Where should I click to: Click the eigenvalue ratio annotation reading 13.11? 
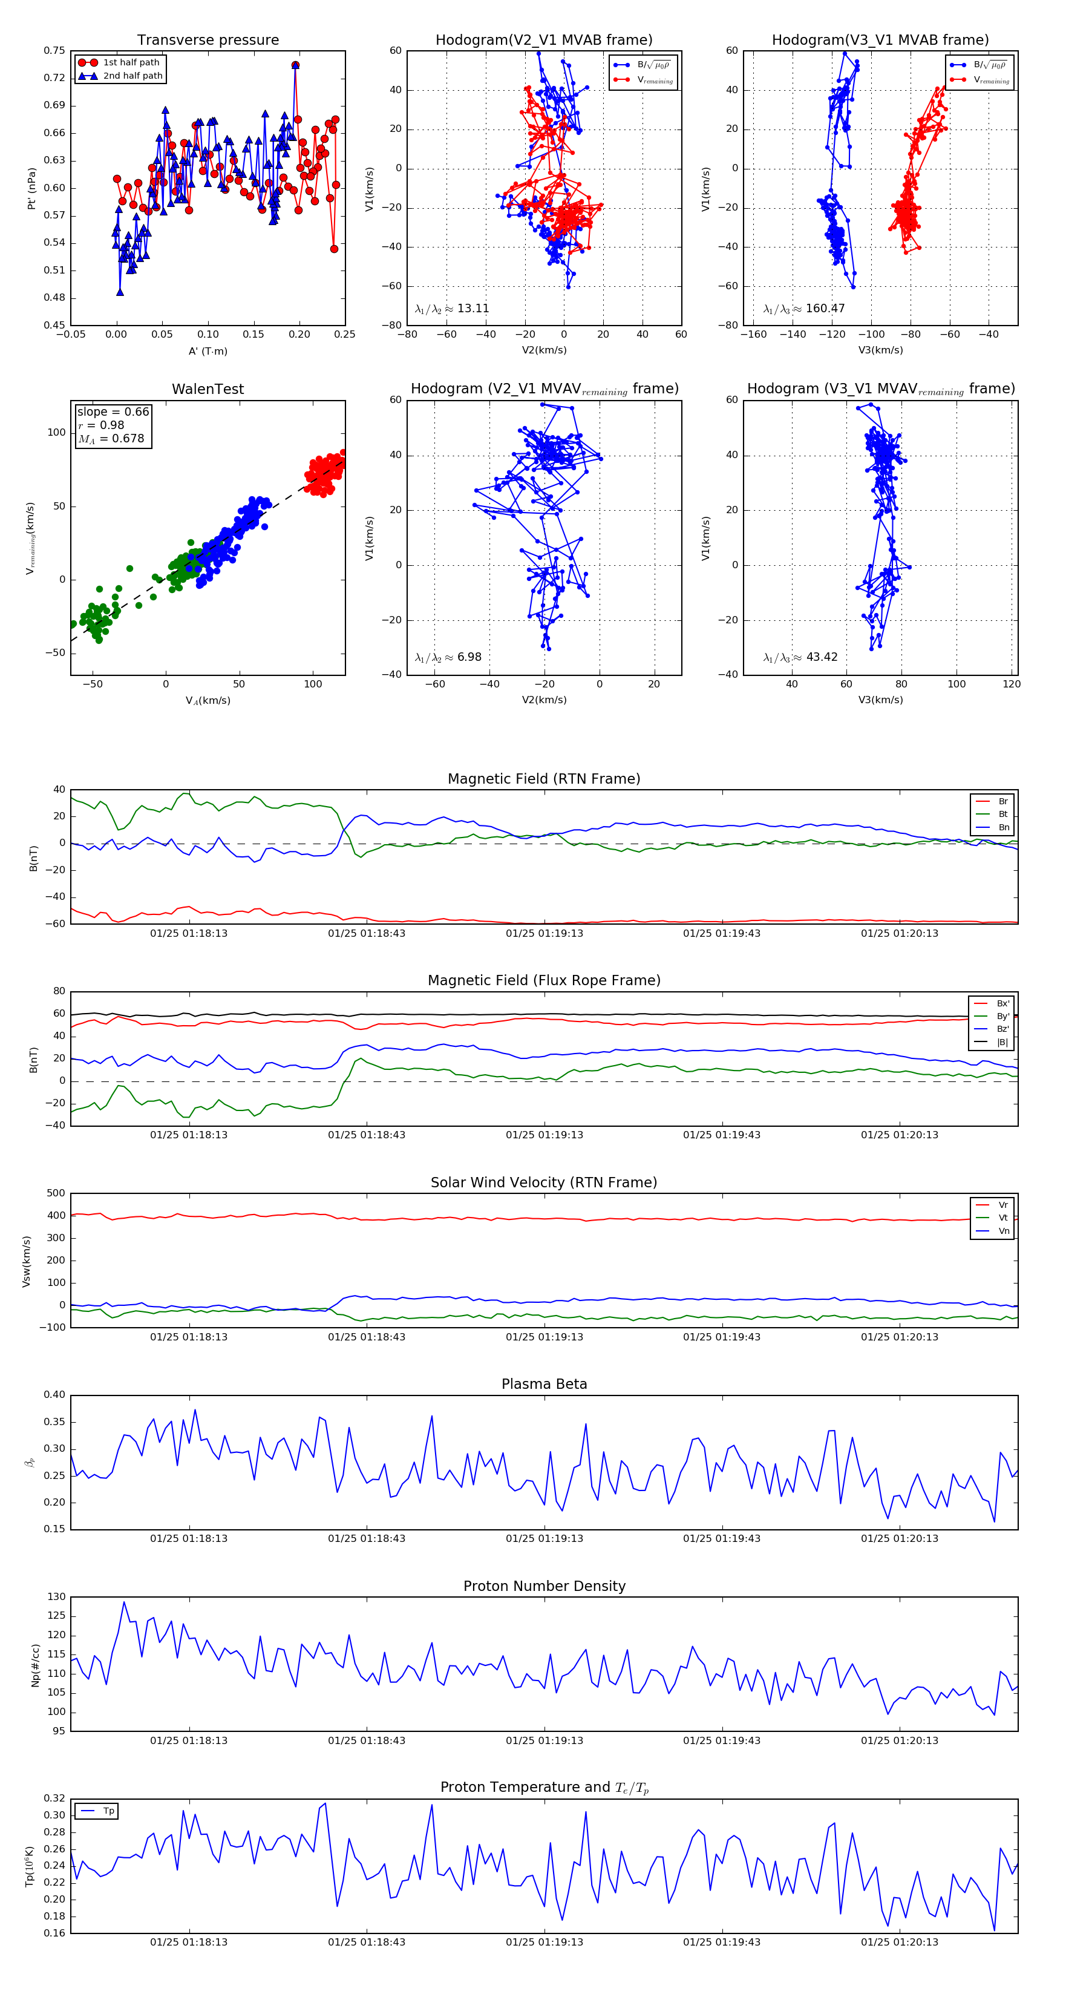452,309
